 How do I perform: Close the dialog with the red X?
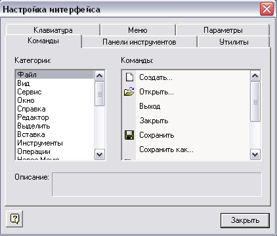point(266,9)
